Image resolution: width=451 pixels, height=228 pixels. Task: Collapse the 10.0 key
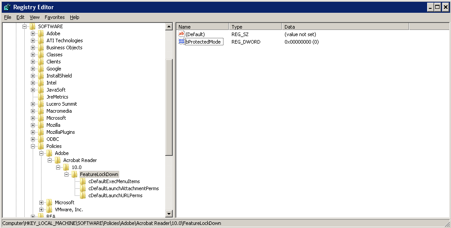pos(58,167)
